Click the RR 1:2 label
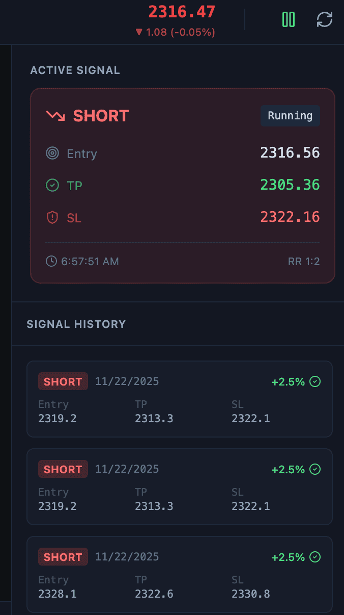 click(304, 261)
